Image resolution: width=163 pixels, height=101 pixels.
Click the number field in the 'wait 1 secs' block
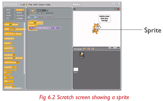coord(9,39)
